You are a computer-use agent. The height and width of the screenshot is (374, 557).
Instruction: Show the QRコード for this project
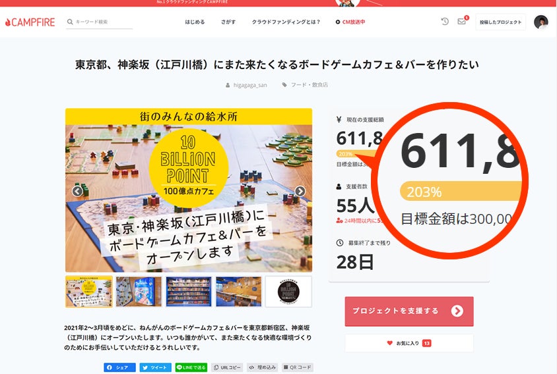(x=298, y=367)
